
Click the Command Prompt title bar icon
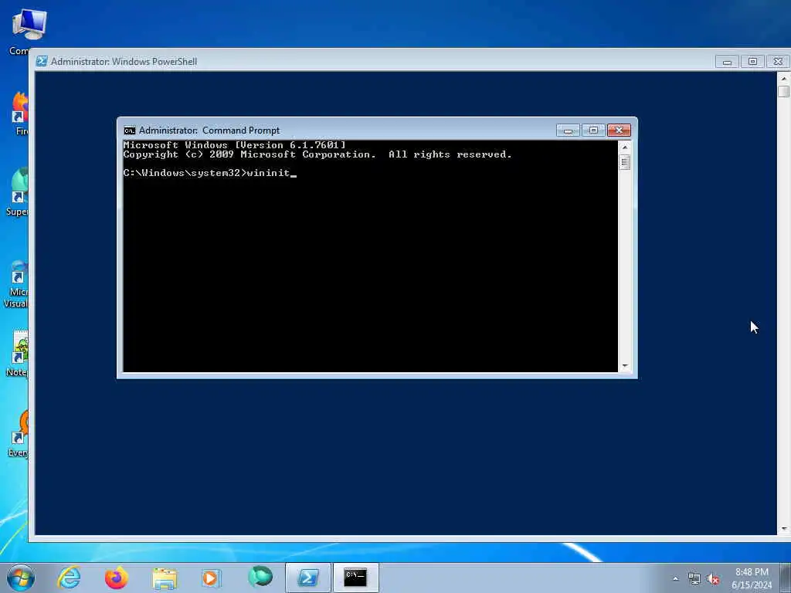pyautogui.click(x=130, y=130)
